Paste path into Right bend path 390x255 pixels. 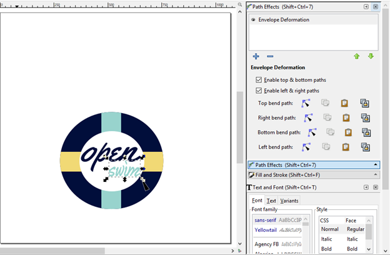347,117
